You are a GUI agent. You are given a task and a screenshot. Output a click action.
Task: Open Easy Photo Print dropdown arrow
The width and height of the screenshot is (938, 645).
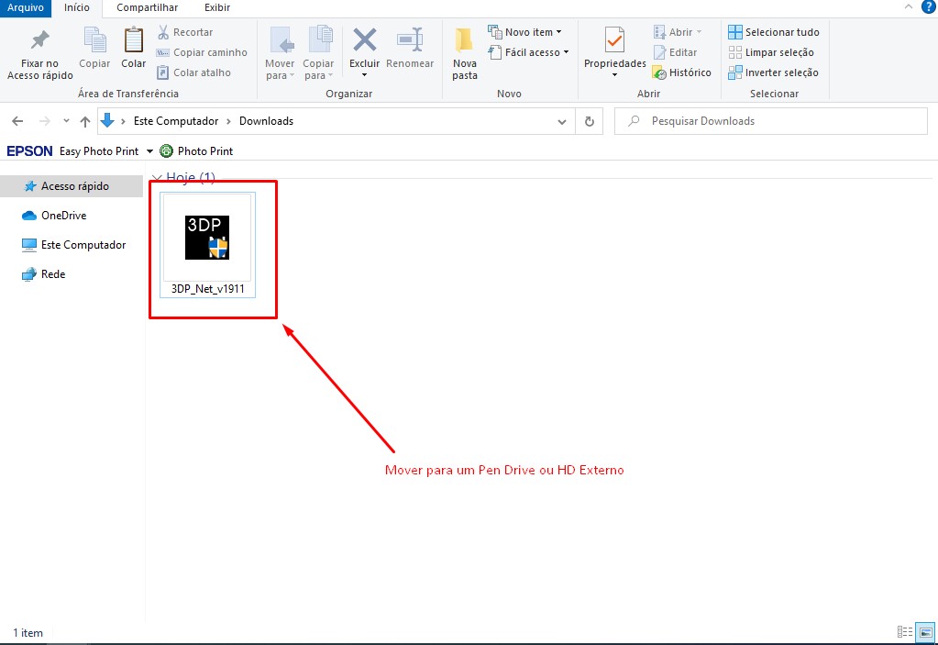tap(149, 151)
